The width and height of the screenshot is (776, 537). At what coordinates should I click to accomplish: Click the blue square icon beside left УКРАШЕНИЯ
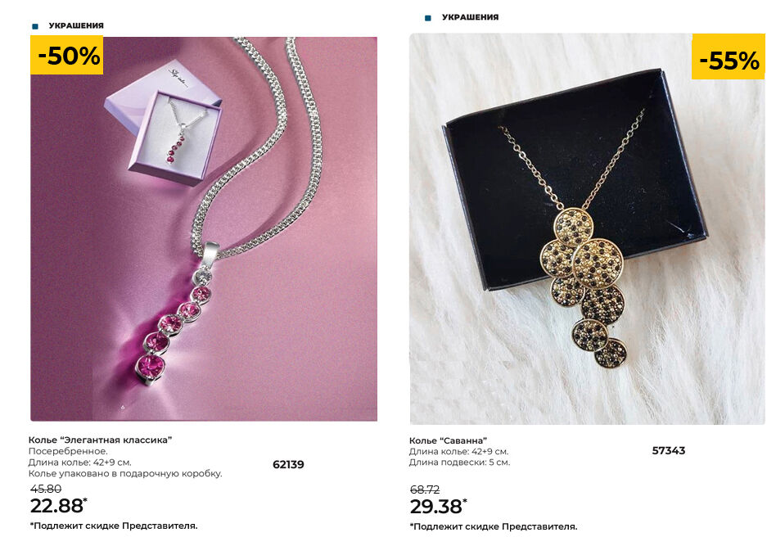coord(34,26)
